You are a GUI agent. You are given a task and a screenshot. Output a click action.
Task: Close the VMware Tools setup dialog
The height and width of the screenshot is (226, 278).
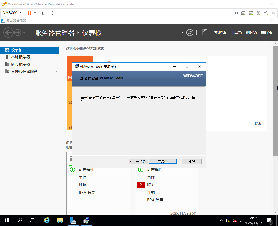point(199,66)
